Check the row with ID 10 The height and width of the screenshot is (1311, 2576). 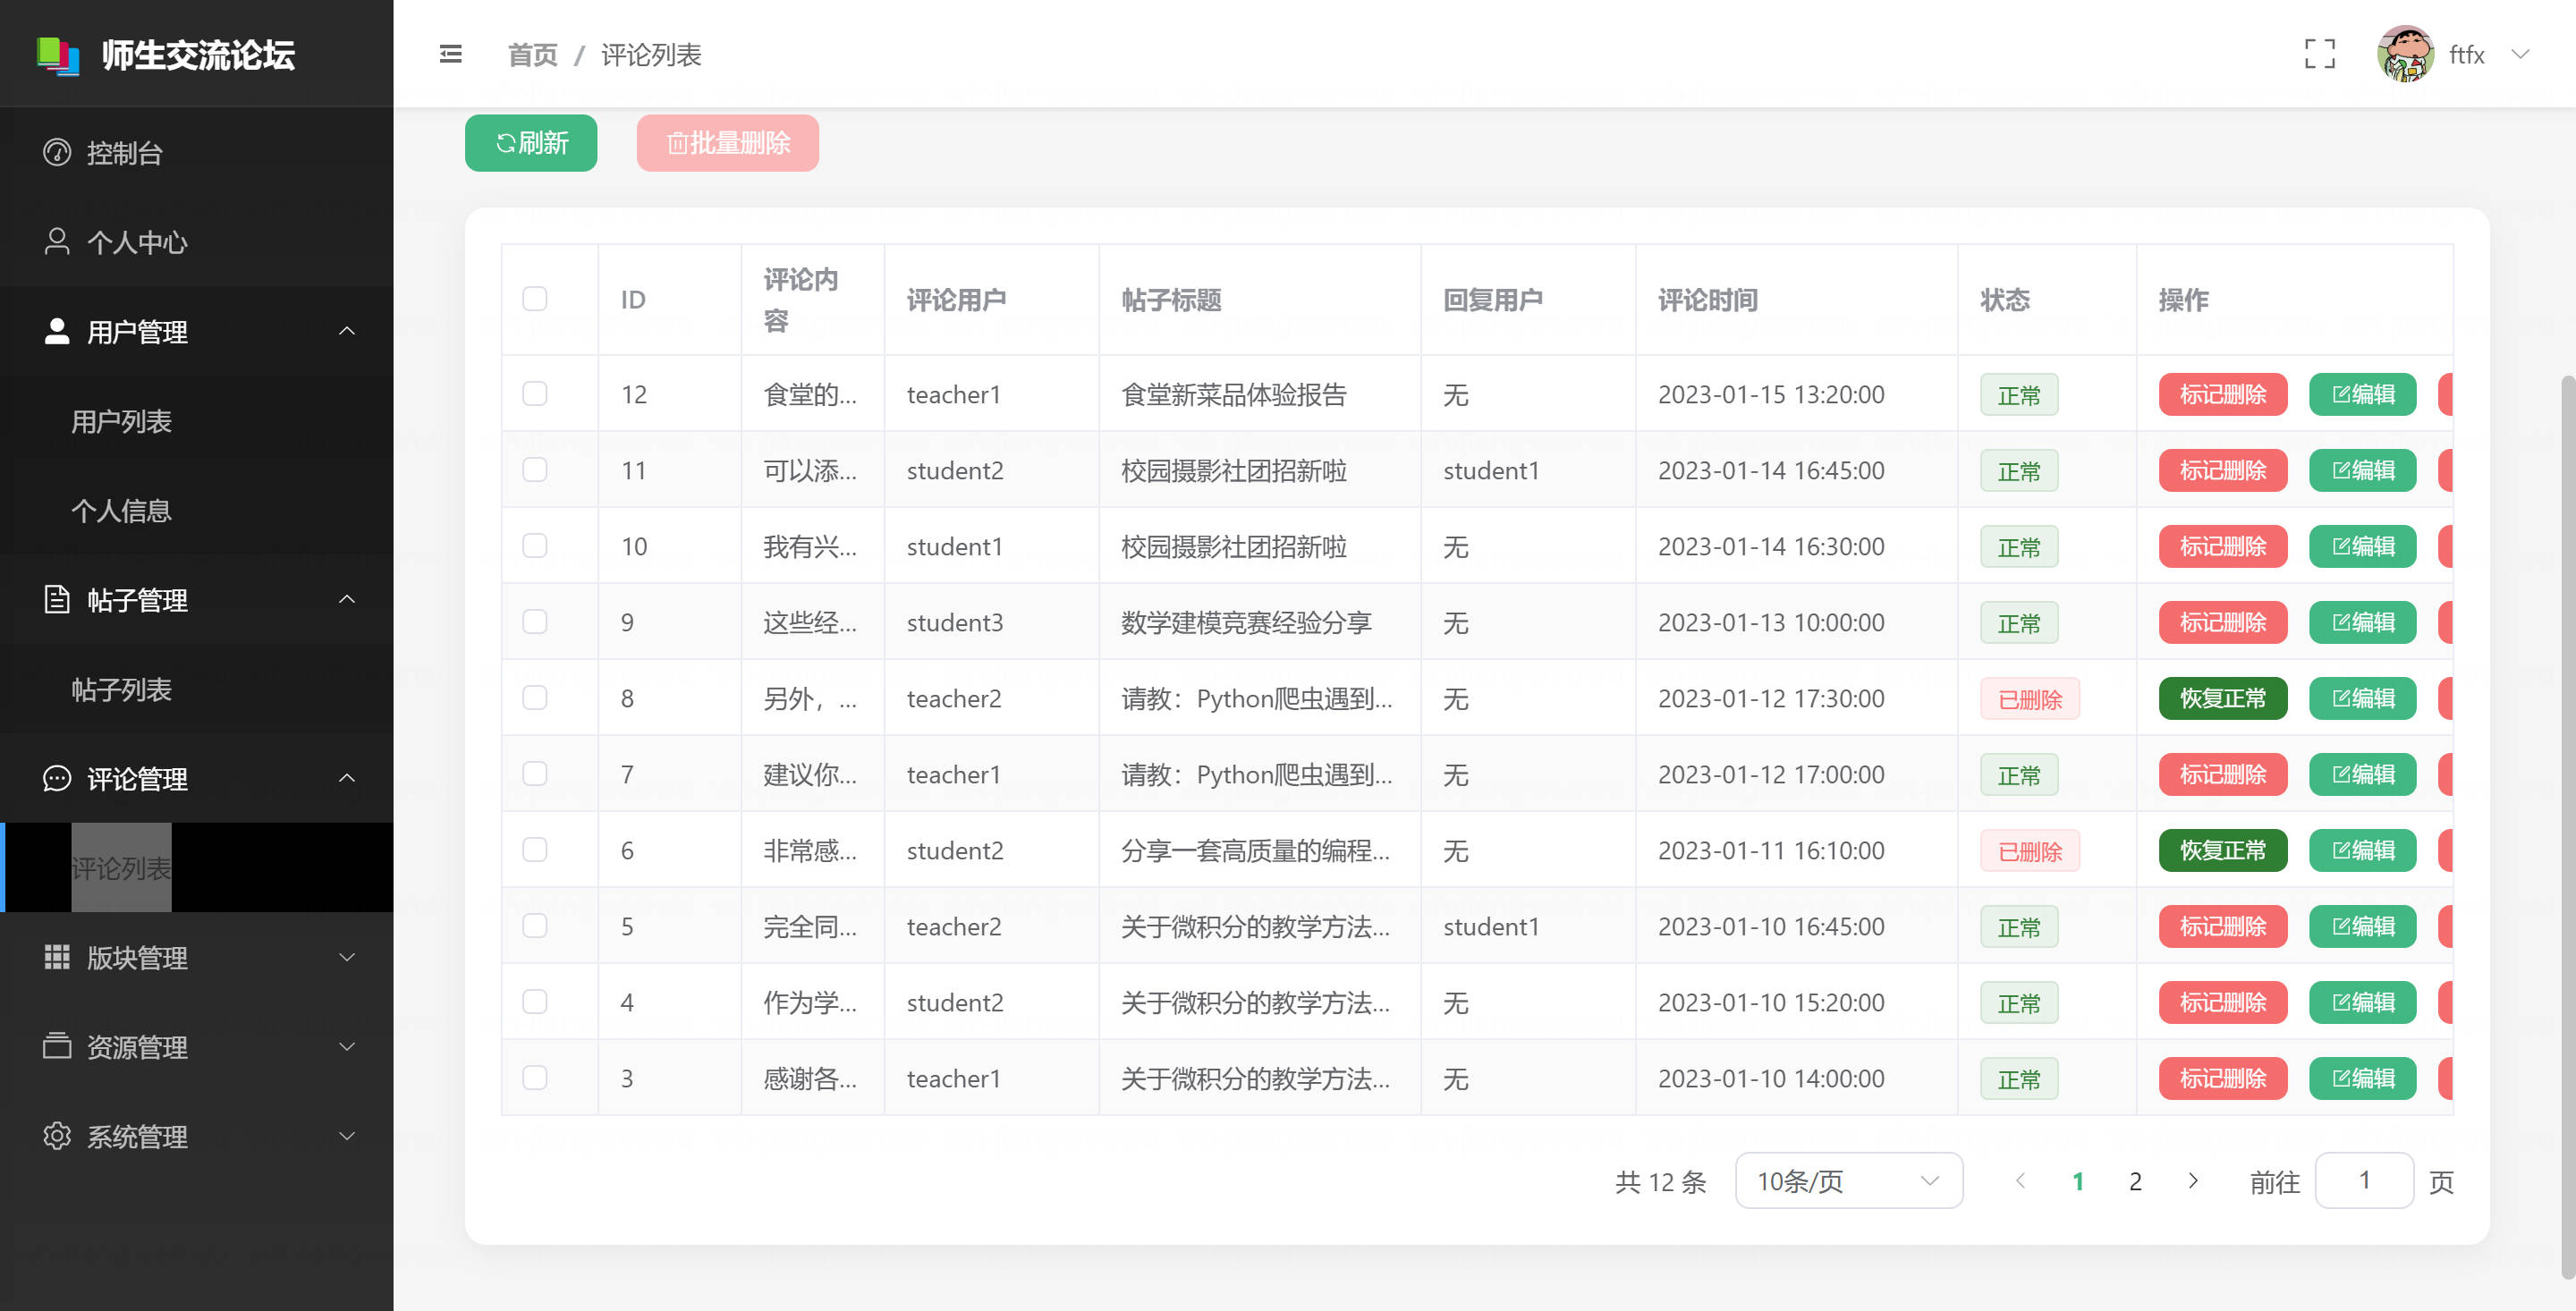coord(535,545)
